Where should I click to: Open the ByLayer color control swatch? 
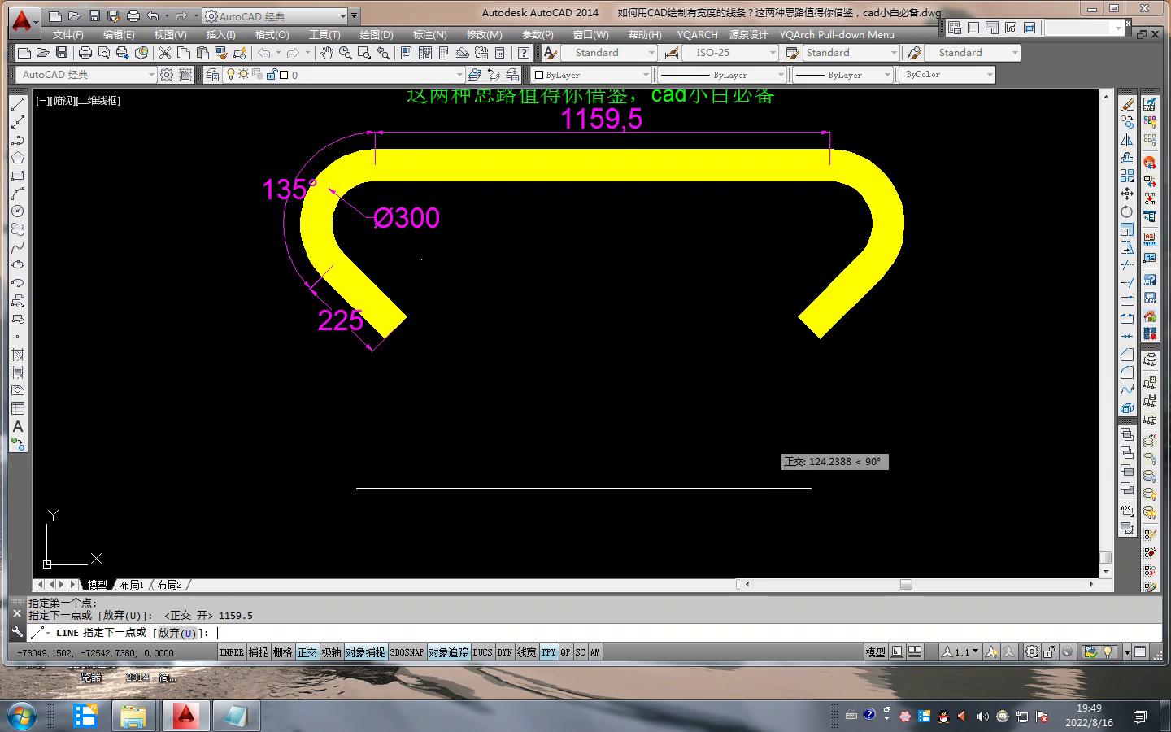click(593, 75)
